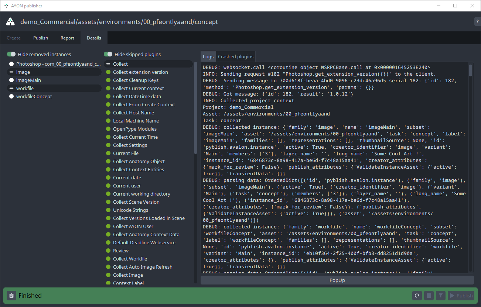Switch to the Publish tab

pos(41,38)
